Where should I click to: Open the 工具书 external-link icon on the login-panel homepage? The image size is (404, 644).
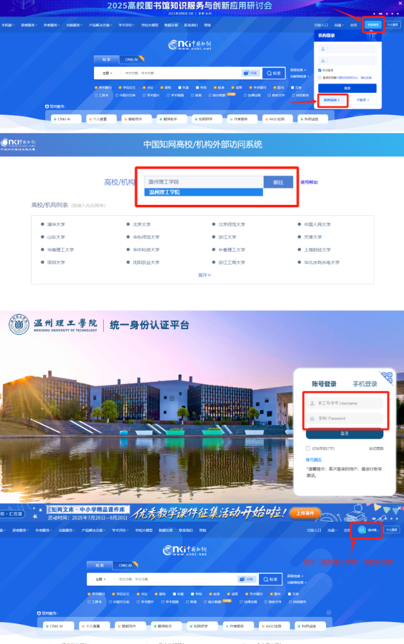click(x=96, y=95)
